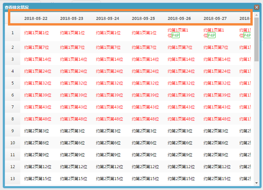Screen dimensions: 263x190
Task: Select the 2018-05-23 column header
Action: point(72,19)
